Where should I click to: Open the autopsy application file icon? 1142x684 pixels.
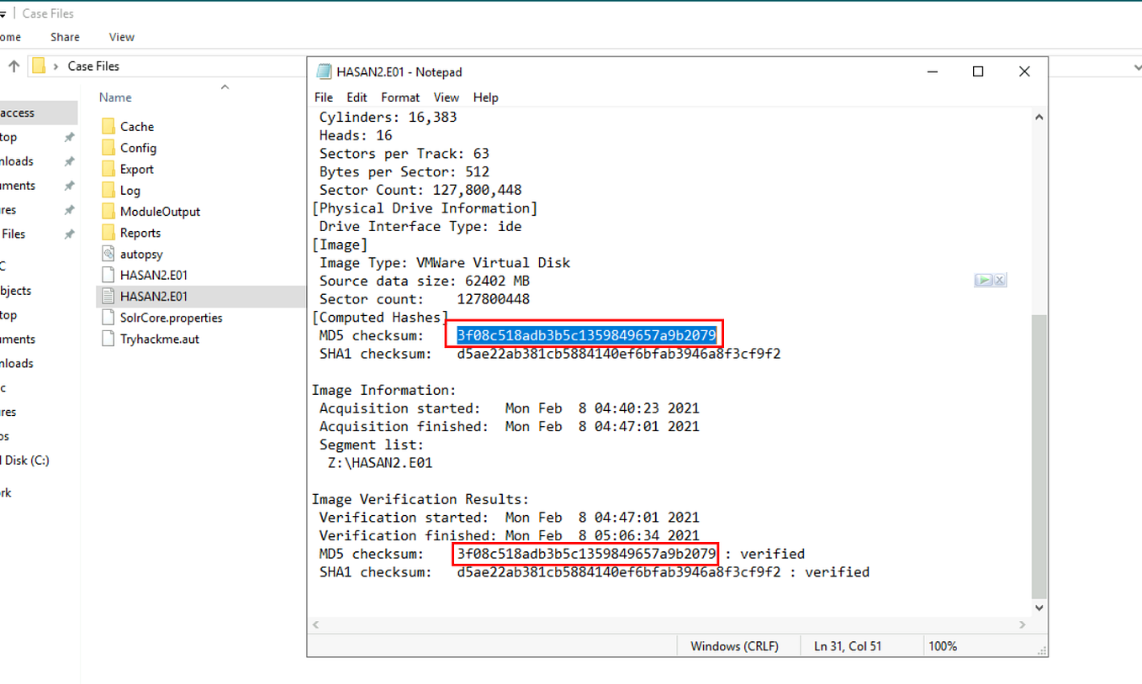coord(110,254)
